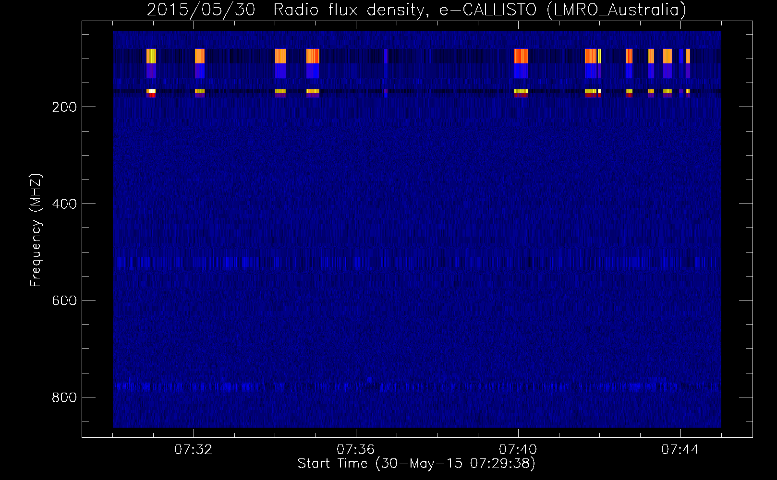Click the 200 frequency tick label

[x=64, y=107]
